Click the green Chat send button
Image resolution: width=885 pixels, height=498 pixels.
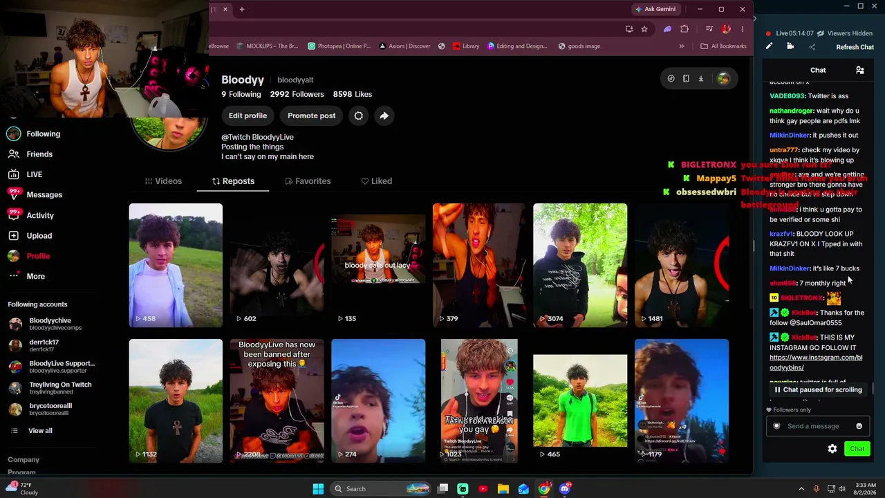tap(857, 449)
